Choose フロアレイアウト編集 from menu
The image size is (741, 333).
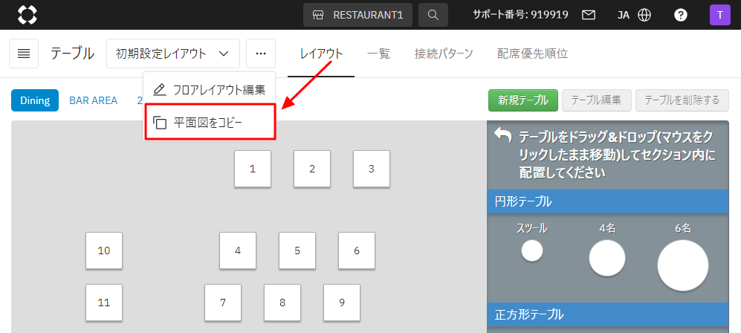coord(209,90)
